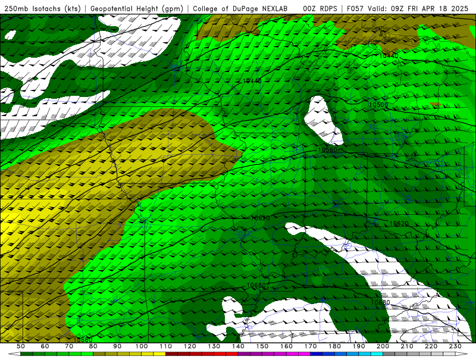Click the 100 value on the color scale

pyautogui.click(x=142, y=346)
